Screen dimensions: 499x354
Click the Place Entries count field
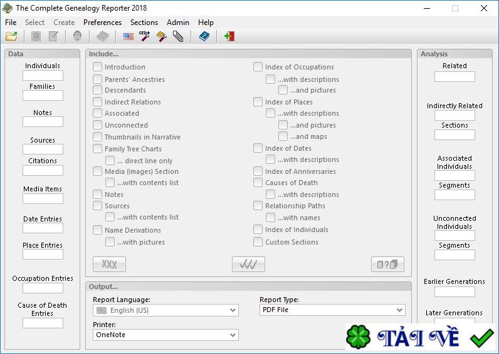coord(43,255)
